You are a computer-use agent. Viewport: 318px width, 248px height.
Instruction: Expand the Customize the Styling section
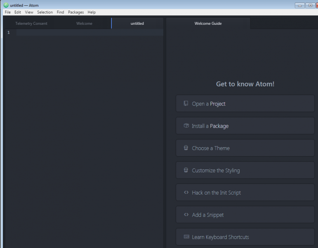[x=245, y=170]
